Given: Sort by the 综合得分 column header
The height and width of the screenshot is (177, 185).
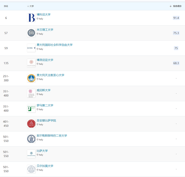Looking at the screenshot, I should [175, 6].
